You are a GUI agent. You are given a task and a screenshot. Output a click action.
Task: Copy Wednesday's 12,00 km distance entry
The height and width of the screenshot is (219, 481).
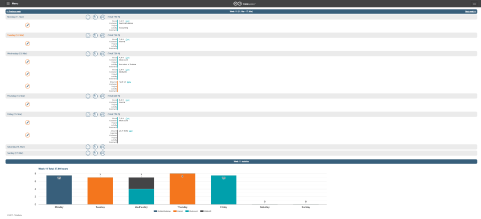(129, 82)
